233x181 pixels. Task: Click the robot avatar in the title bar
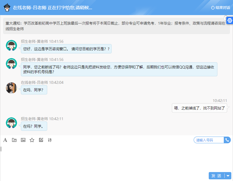click(x=7, y=8)
